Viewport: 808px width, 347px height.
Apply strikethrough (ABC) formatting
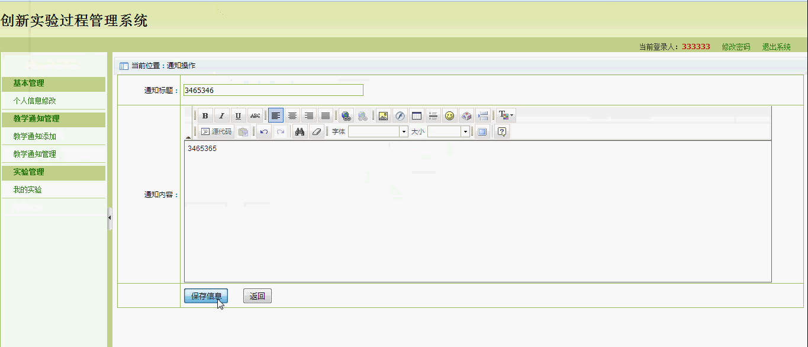pyautogui.click(x=255, y=116)
